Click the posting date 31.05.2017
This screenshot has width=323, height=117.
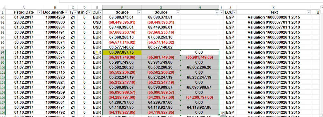click(x=24, y=97)
